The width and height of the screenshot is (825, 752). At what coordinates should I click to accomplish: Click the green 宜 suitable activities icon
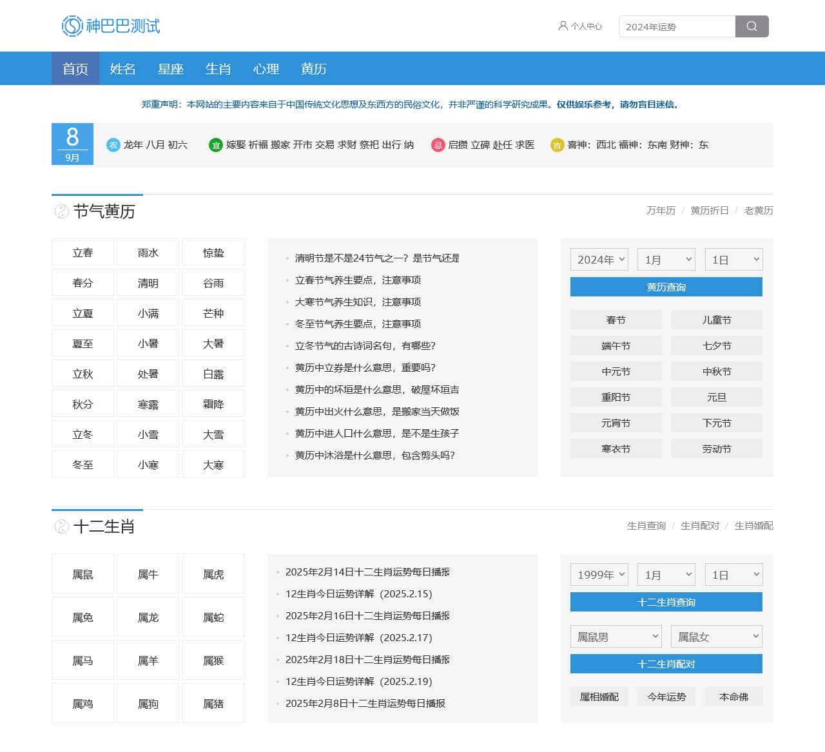pyautogui.click(x=216, y=145)
